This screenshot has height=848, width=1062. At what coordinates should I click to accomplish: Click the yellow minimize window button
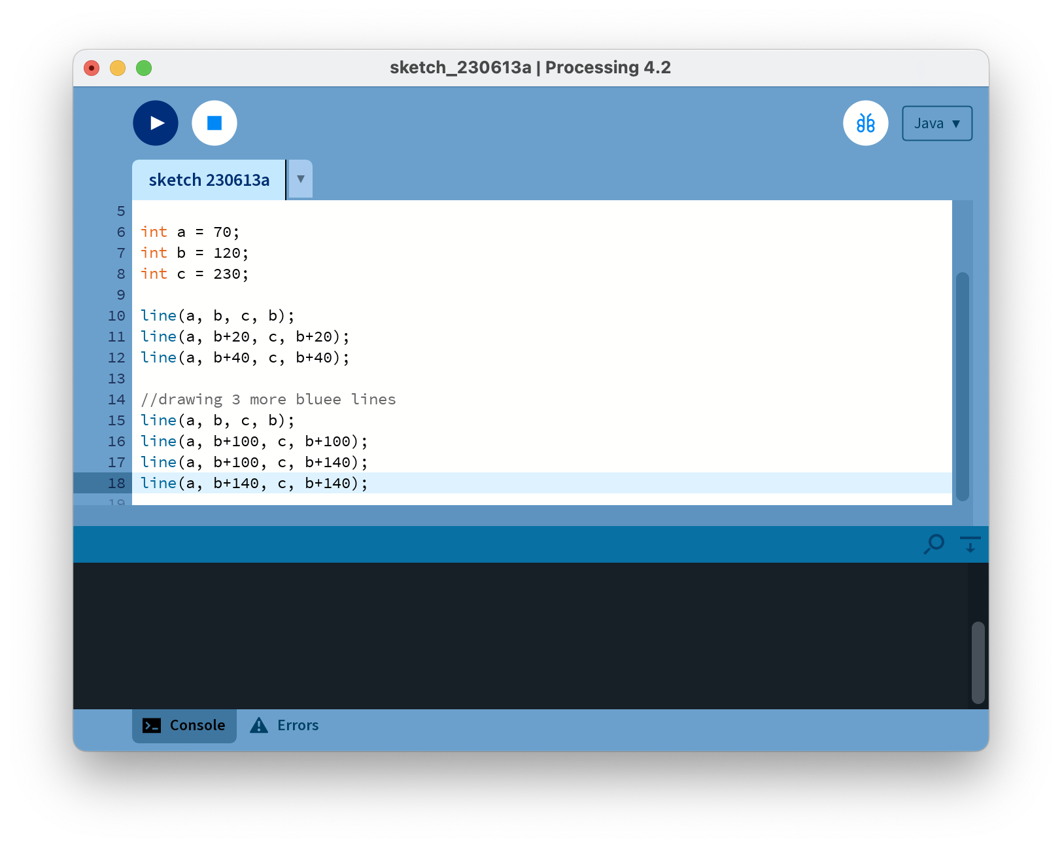(x=118, y=68)
